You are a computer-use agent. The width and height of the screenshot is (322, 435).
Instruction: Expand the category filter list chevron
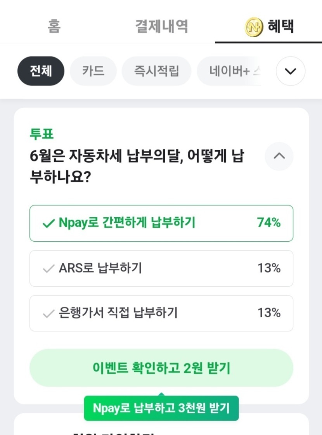pos(290,71)
